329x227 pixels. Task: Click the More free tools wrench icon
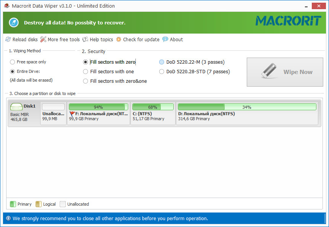(x=43, y=39)
